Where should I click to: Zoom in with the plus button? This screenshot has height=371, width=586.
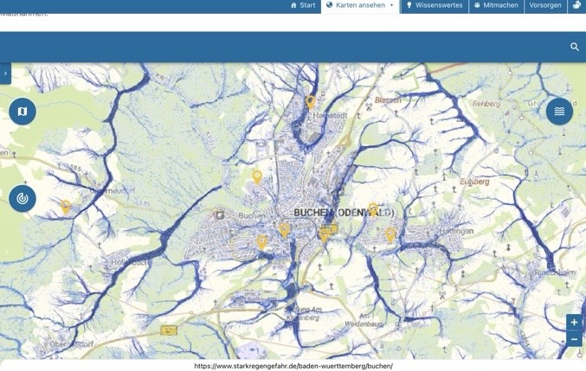[x=575, y=323]
